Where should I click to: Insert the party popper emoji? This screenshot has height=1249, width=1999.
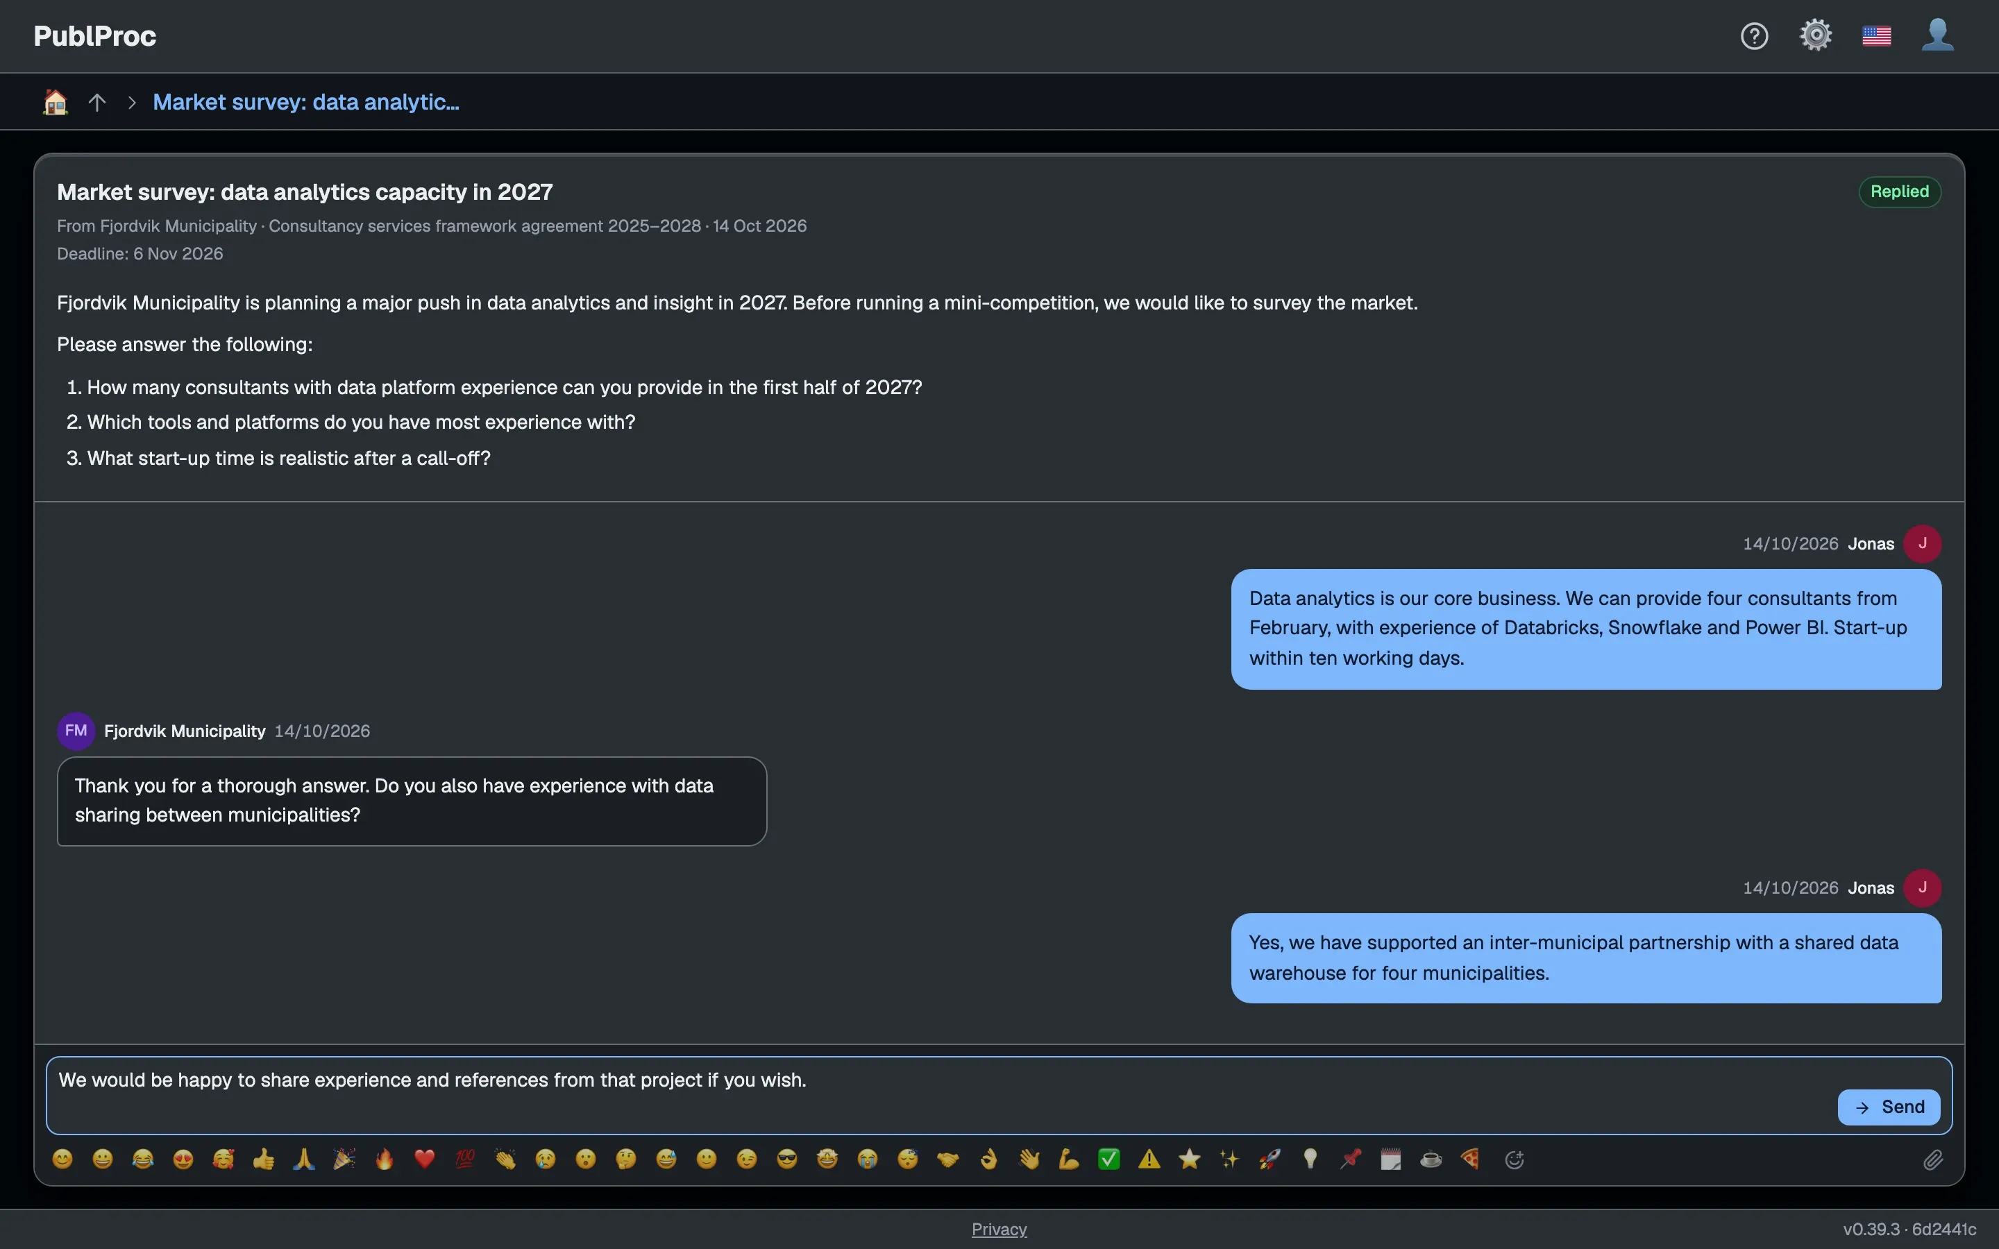tap(344, 1159)
